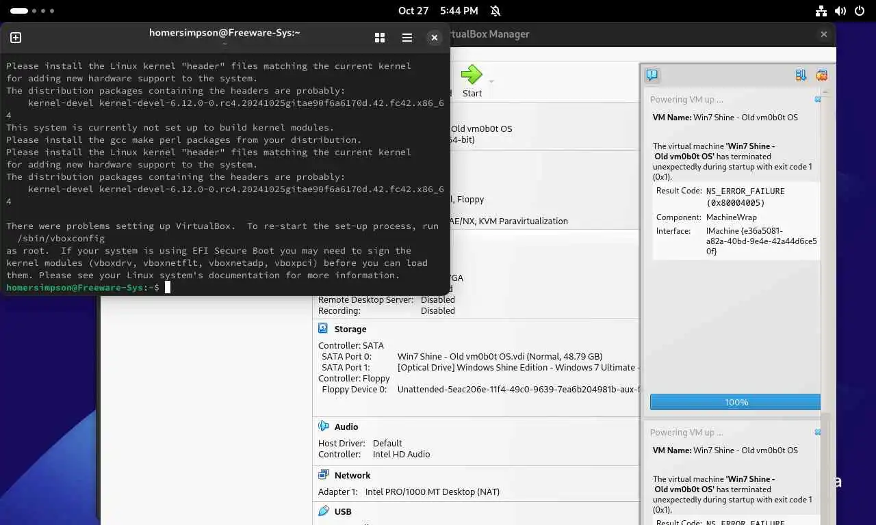Select the [Optical Drive] Windows Shine Edition entry
Viewport: 876px width, 525px height.
point(518,368)
